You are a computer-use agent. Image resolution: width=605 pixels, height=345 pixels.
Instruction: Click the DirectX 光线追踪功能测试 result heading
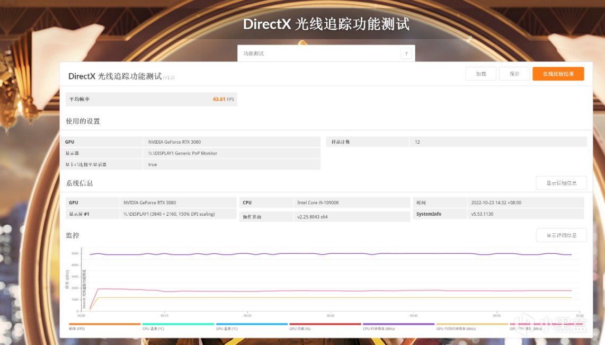(115, 76)
